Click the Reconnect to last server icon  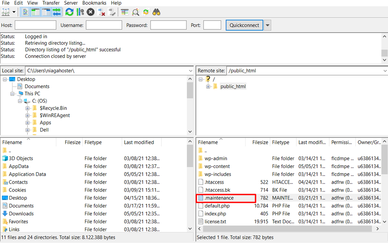pos(112,12)
